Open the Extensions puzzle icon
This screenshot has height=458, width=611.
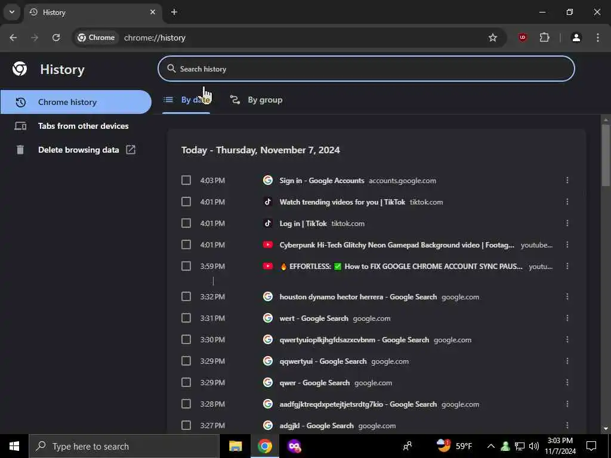[x=544, y=38]
